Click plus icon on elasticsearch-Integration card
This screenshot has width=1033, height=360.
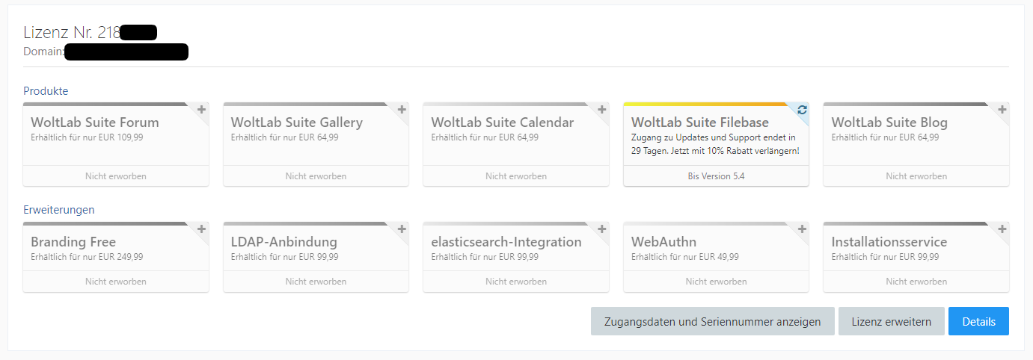click(x=601, y=230)
